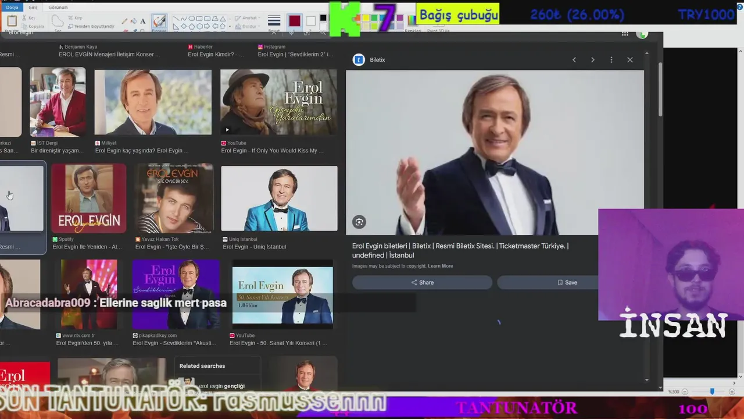Click the Kes scissors tool
Viewport: 744px width, 419px height.
pos(29,18)
